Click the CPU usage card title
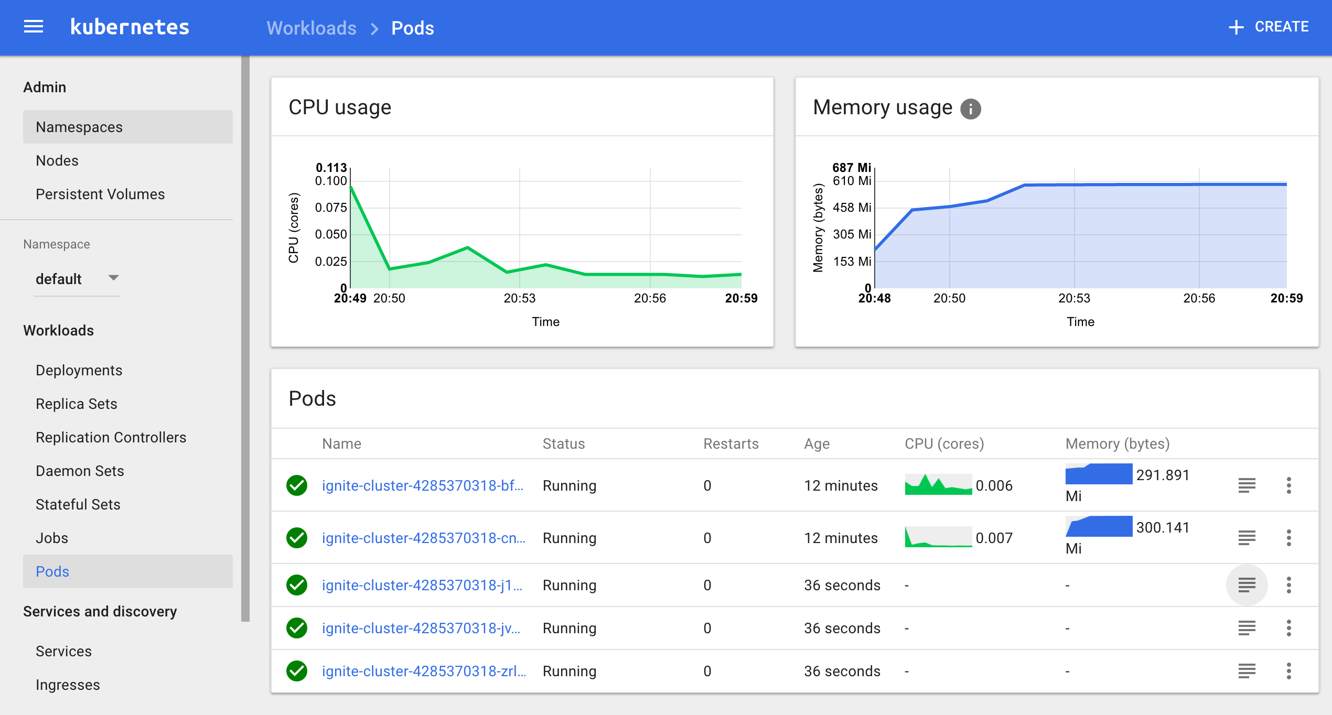The height and width of the screenshot is (715, 1332). pyautogui.click(x=340, y=107)
